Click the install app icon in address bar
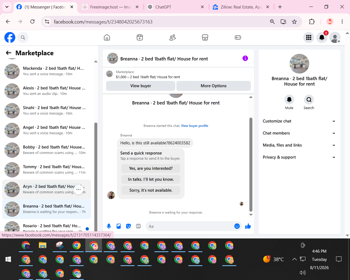The width and height of the screenshot is (350, 280). 283,22
